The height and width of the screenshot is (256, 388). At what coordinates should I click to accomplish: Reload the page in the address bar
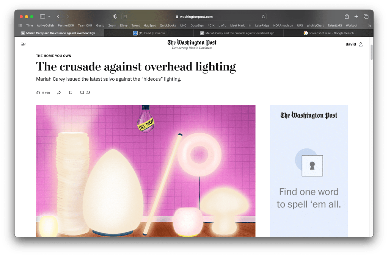point(263,17)
